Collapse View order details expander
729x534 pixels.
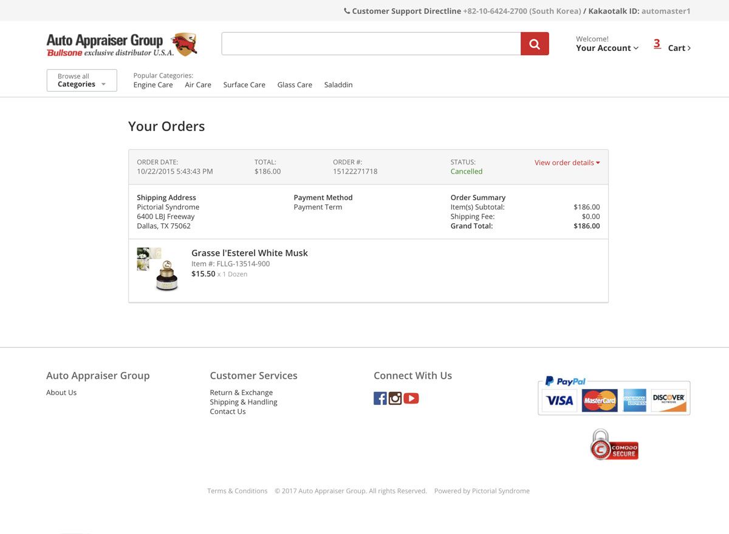pos(567,163)
